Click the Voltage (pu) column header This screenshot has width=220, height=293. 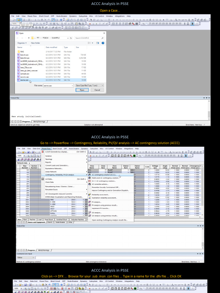[155, 167]
